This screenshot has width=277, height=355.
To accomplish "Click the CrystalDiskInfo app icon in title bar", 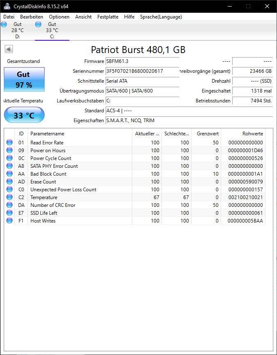I will (x=7, y=6).
